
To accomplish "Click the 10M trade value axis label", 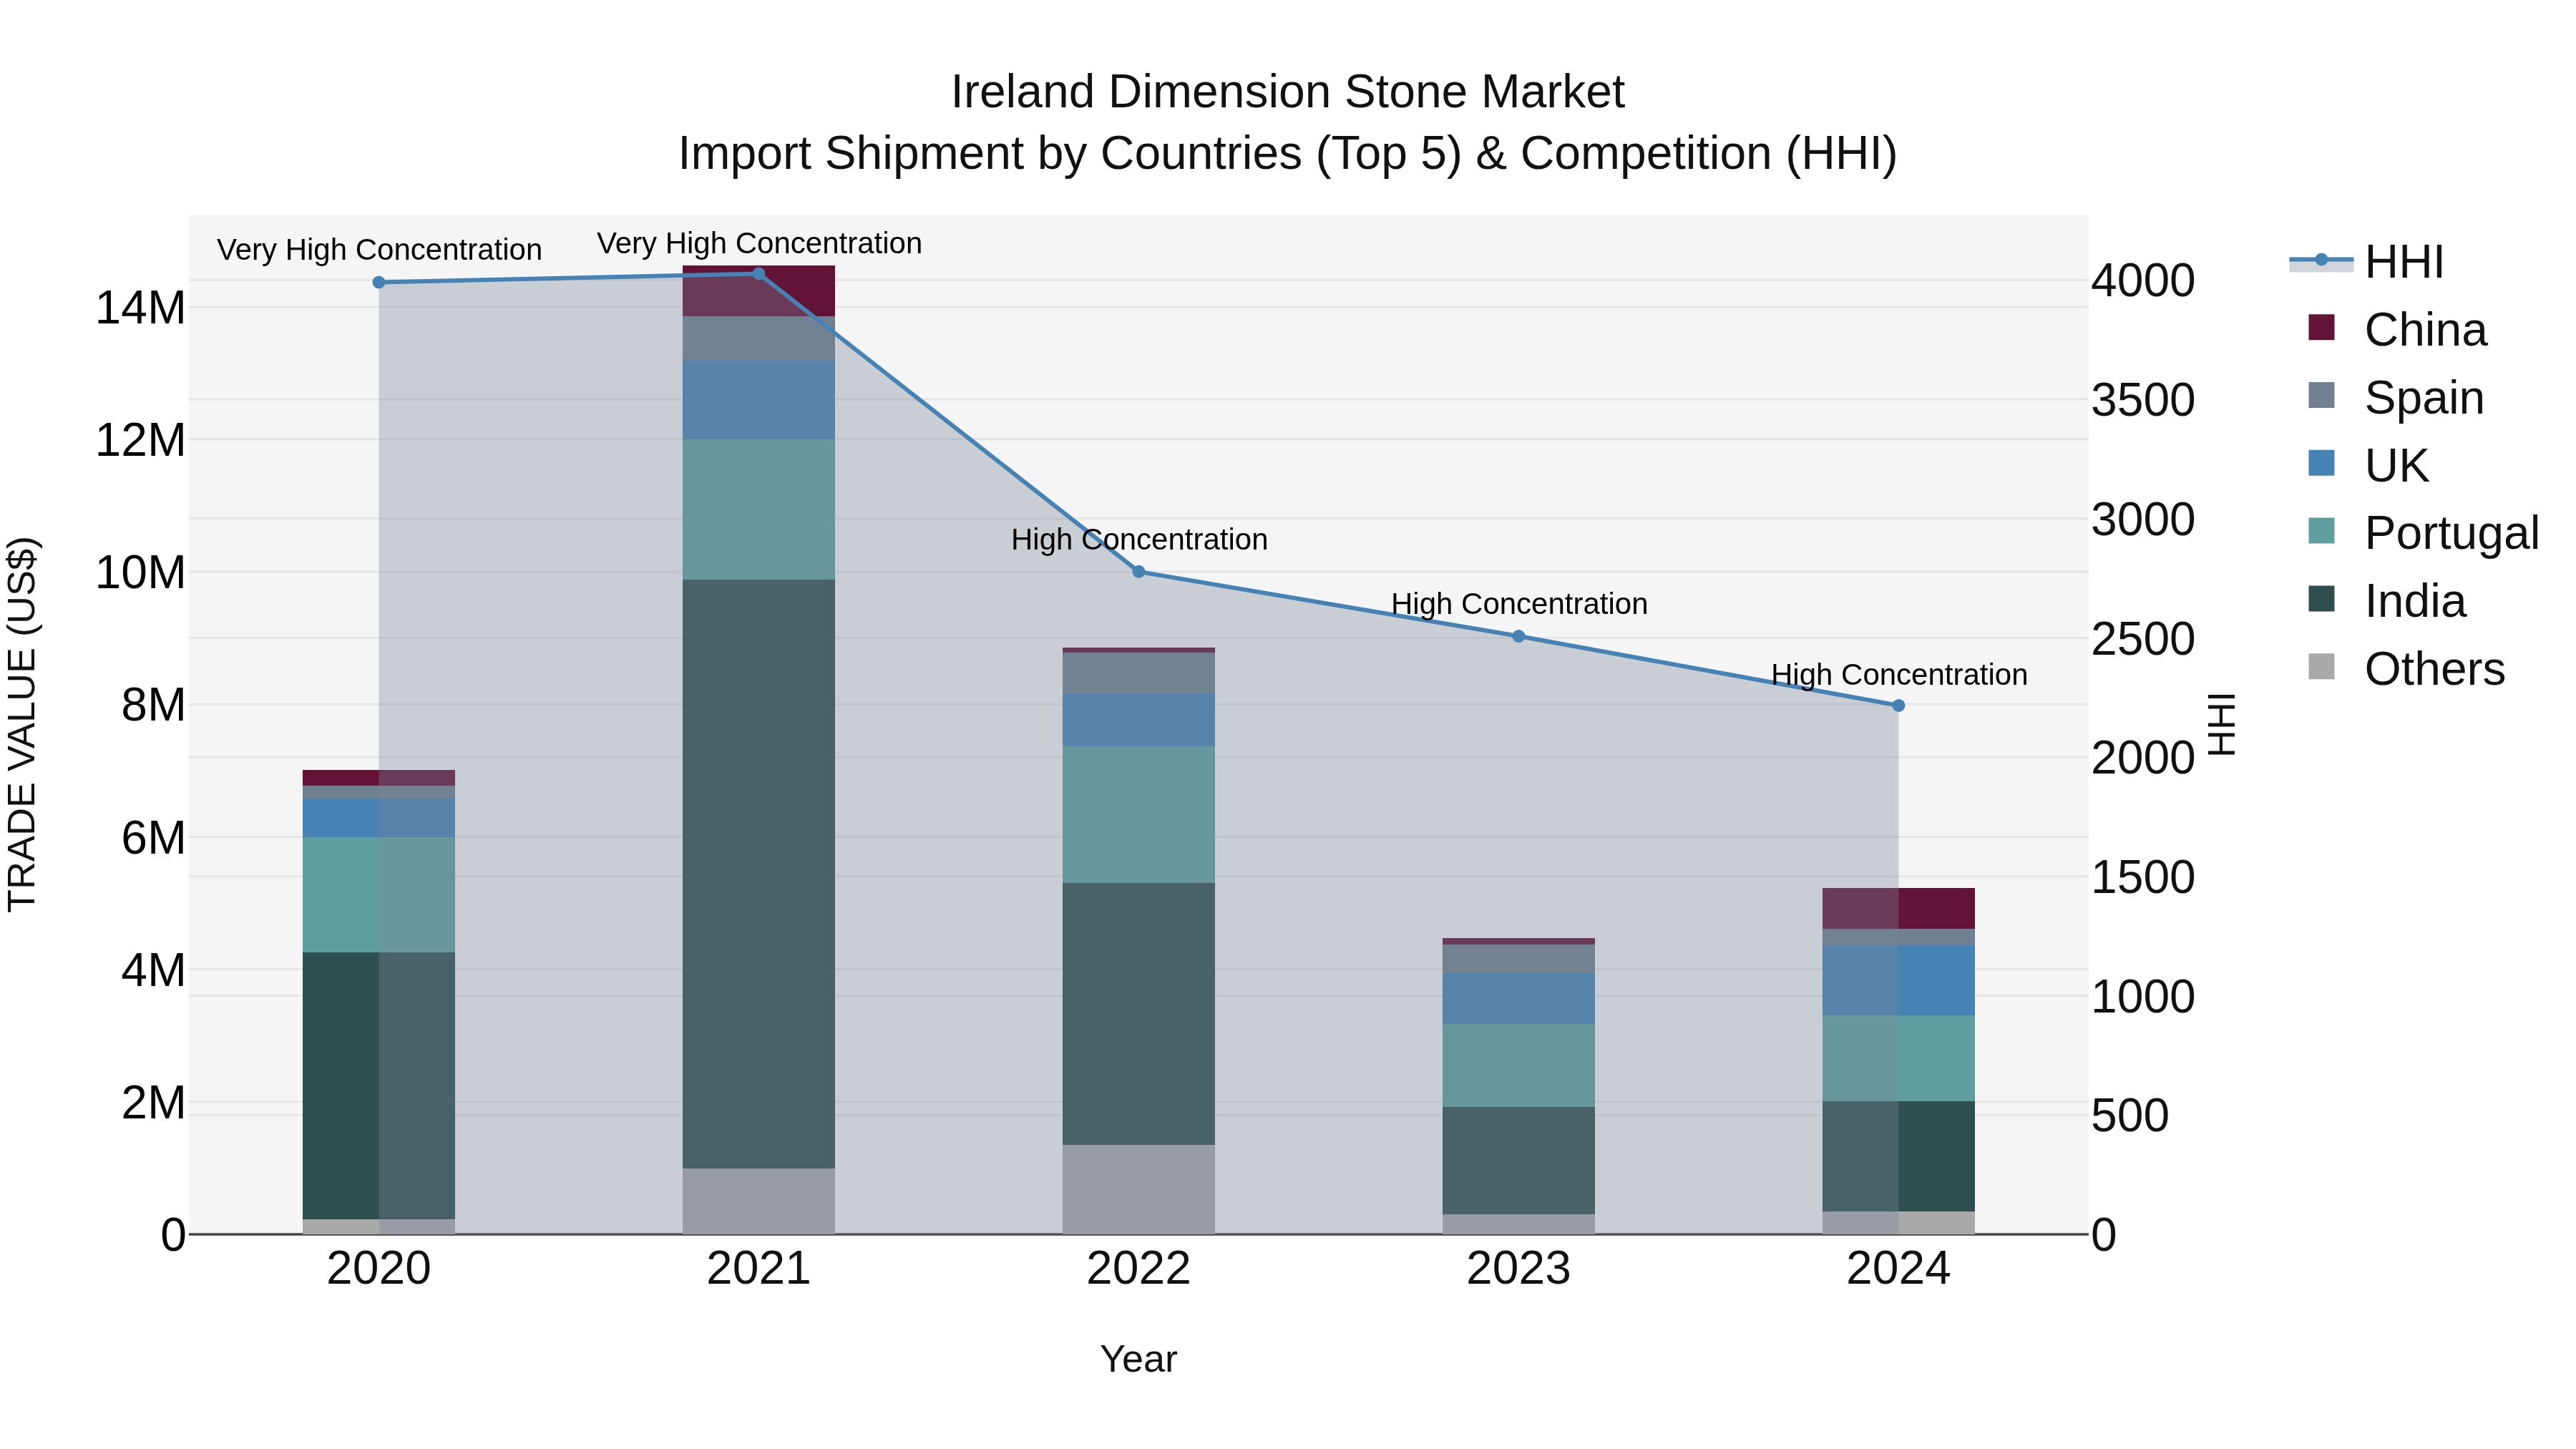I will (x=140, y=573).
